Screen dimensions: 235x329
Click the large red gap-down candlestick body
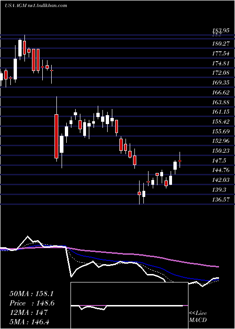click(56, 136)
